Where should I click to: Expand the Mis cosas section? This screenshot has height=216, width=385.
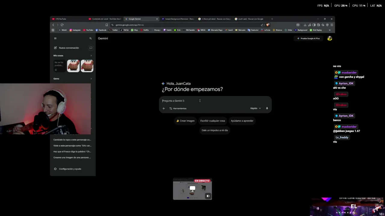91,55
